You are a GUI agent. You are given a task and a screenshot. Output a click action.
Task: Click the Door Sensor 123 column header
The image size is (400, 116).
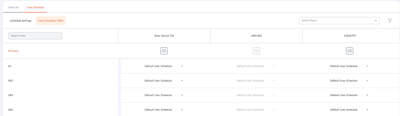tap(164, 36)
